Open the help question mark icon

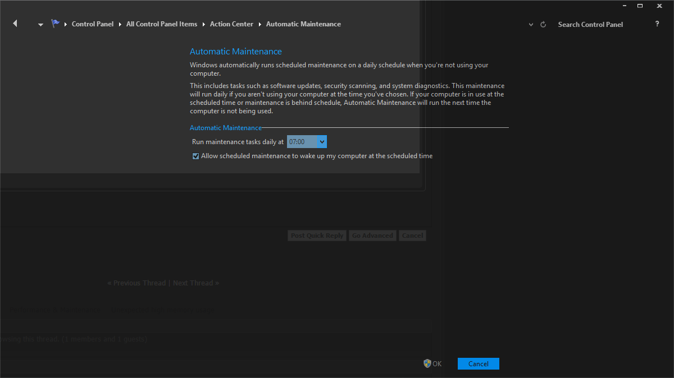click(x=657, y=24)
